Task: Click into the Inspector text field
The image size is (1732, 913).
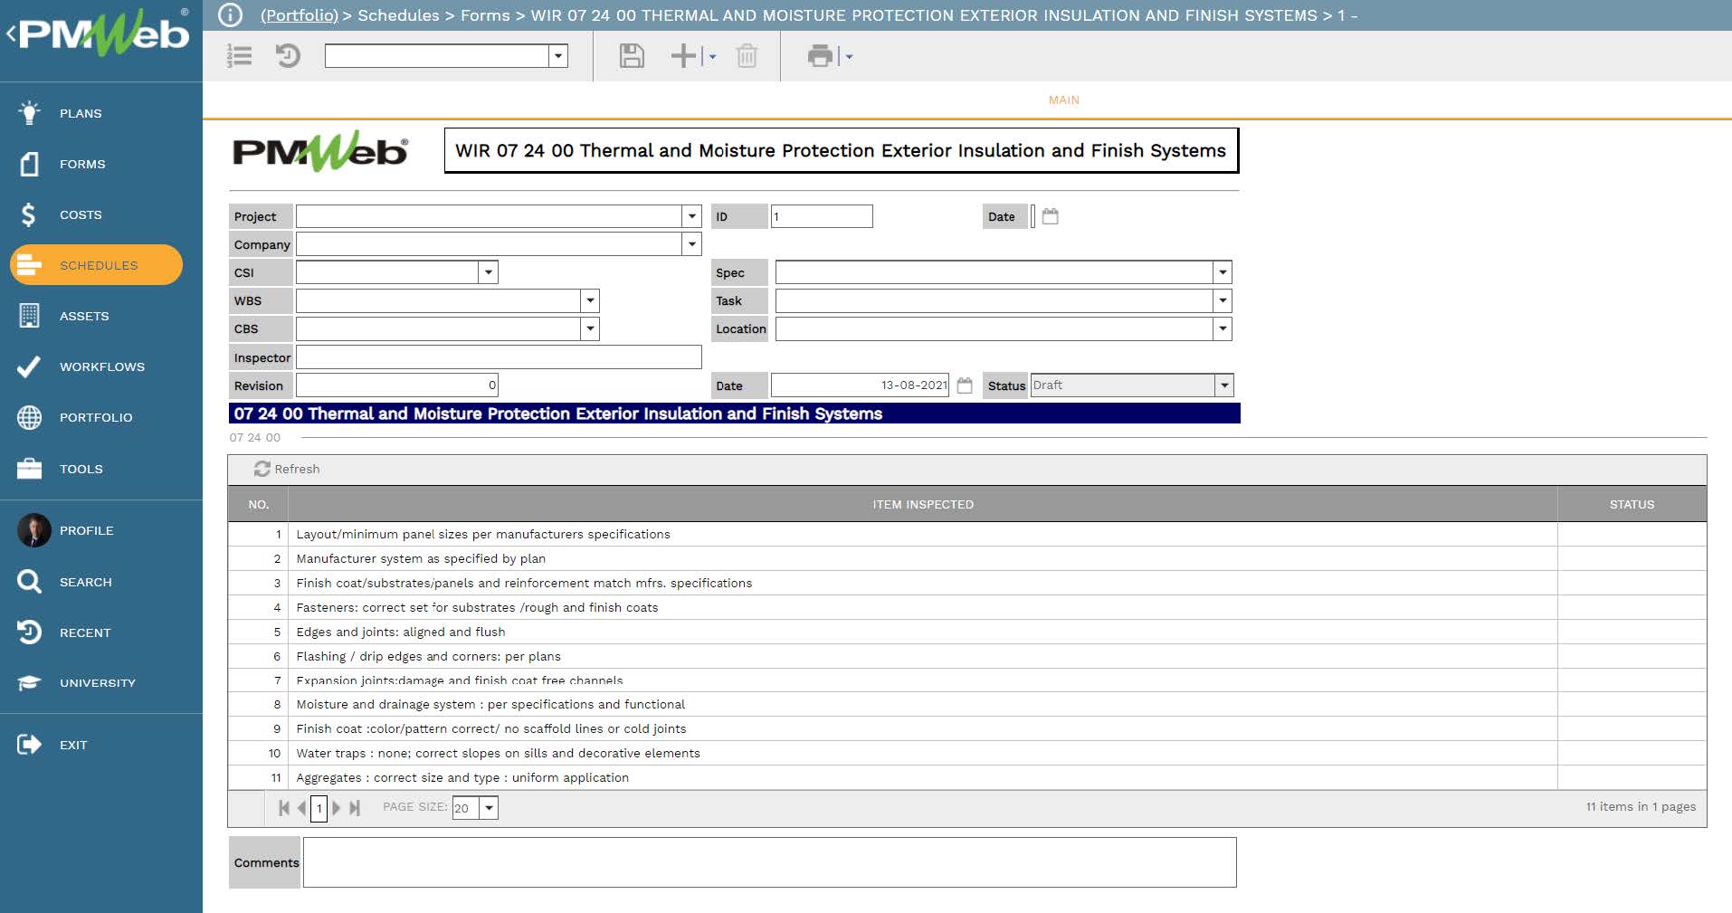Action: [x=498, y=357]
